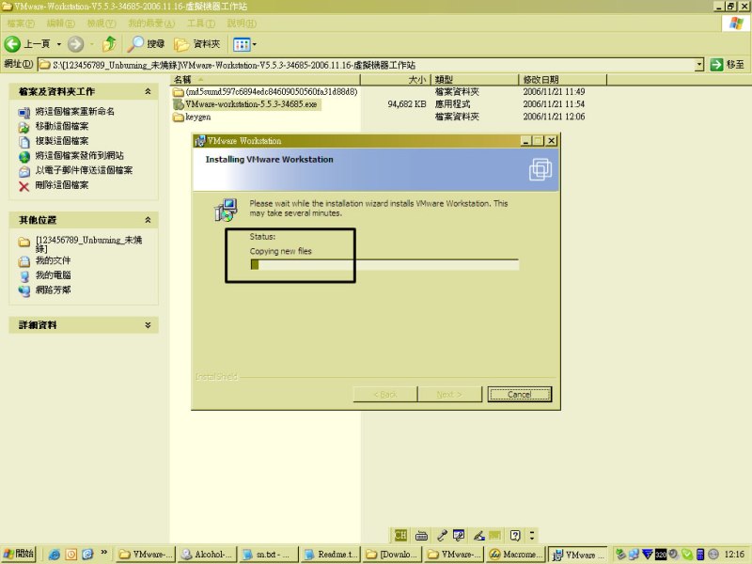The image size is (752, 564).
Task: Expand the 詳細資料 panel
Action: tap(148, 324)
